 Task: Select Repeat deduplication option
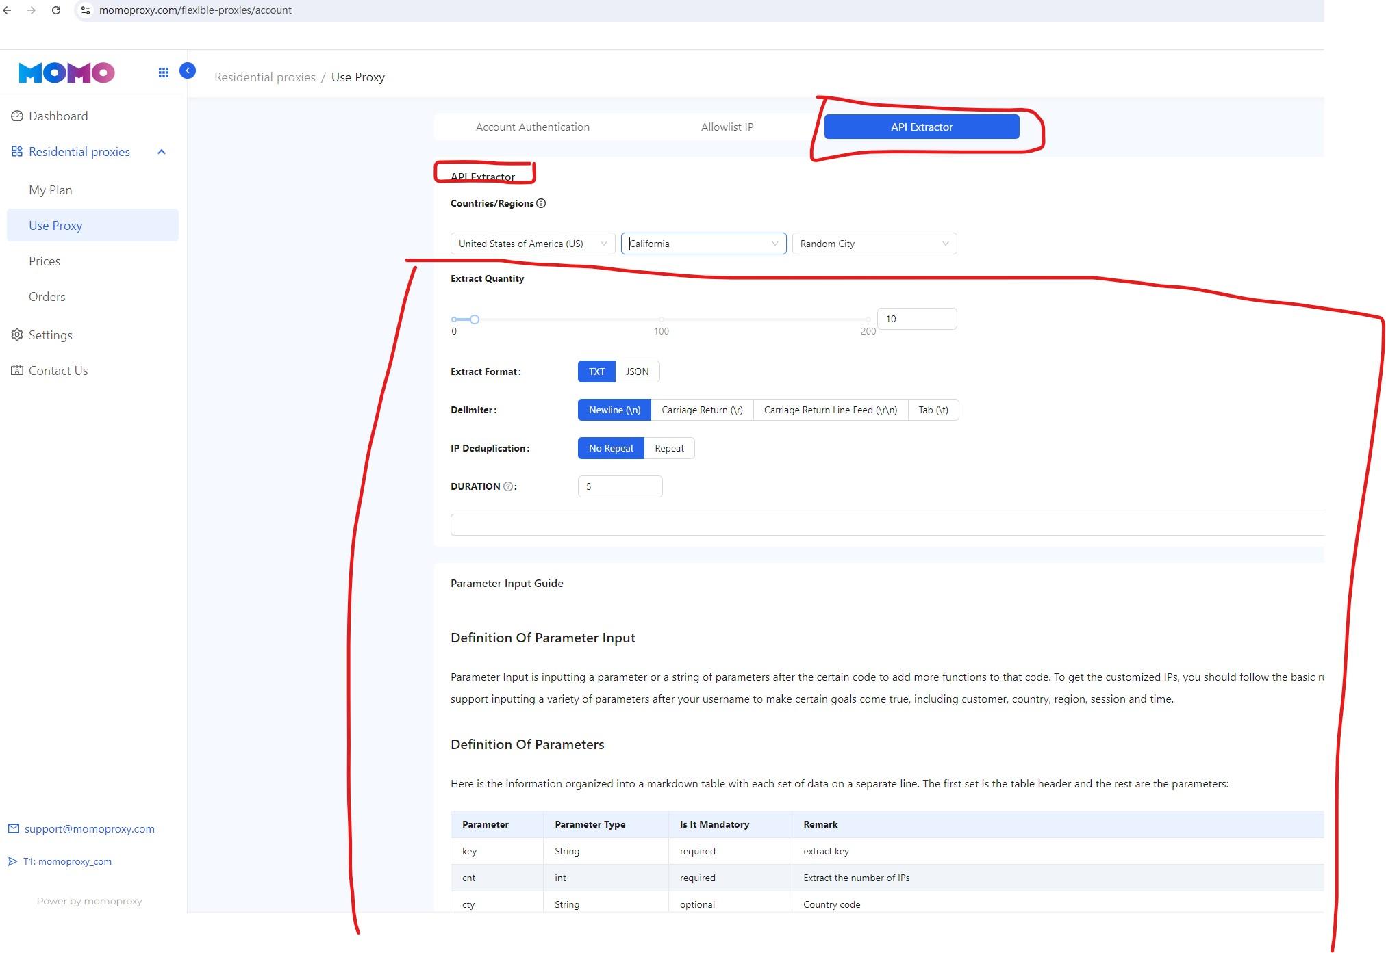coord(669,448)
